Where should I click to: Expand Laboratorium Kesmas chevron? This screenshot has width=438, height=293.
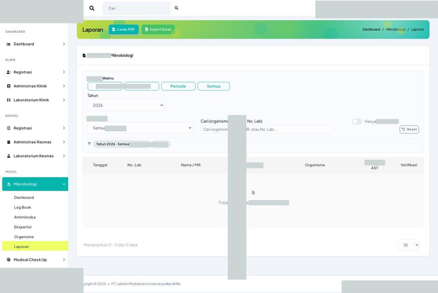[x=64, y=156]
